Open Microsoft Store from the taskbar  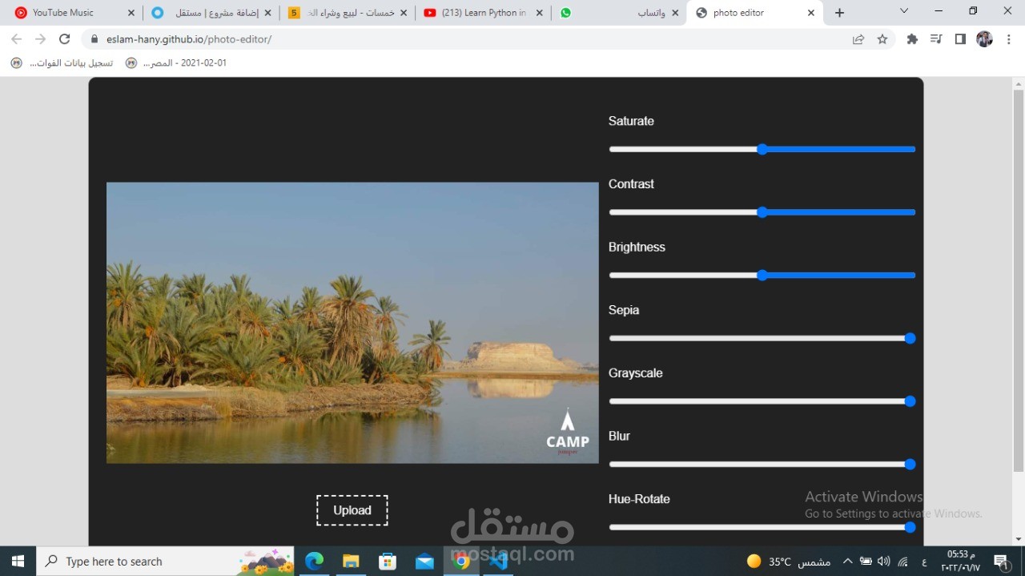(x=388, y=561)
